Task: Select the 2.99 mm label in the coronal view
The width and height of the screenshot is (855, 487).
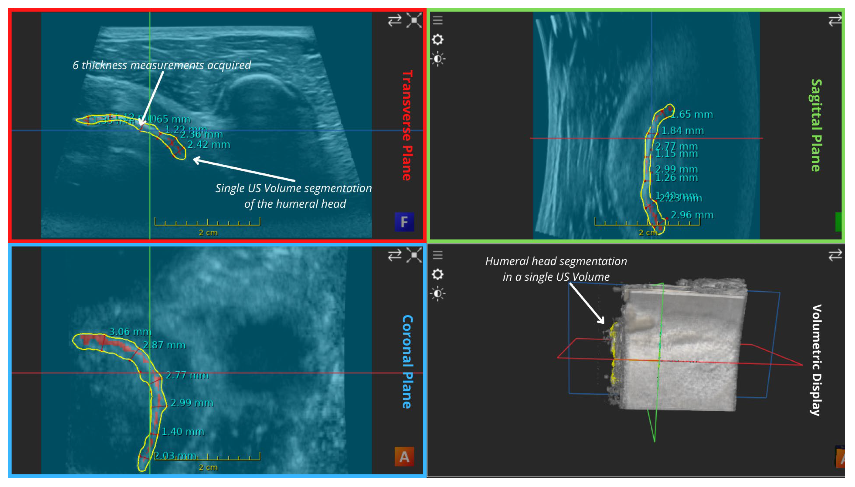Action: point(192,403)
